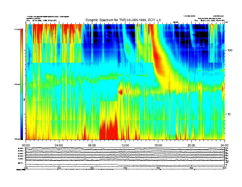Click the small red burst near 11:30
The image size is (242, 187).
tap(120, 92)
